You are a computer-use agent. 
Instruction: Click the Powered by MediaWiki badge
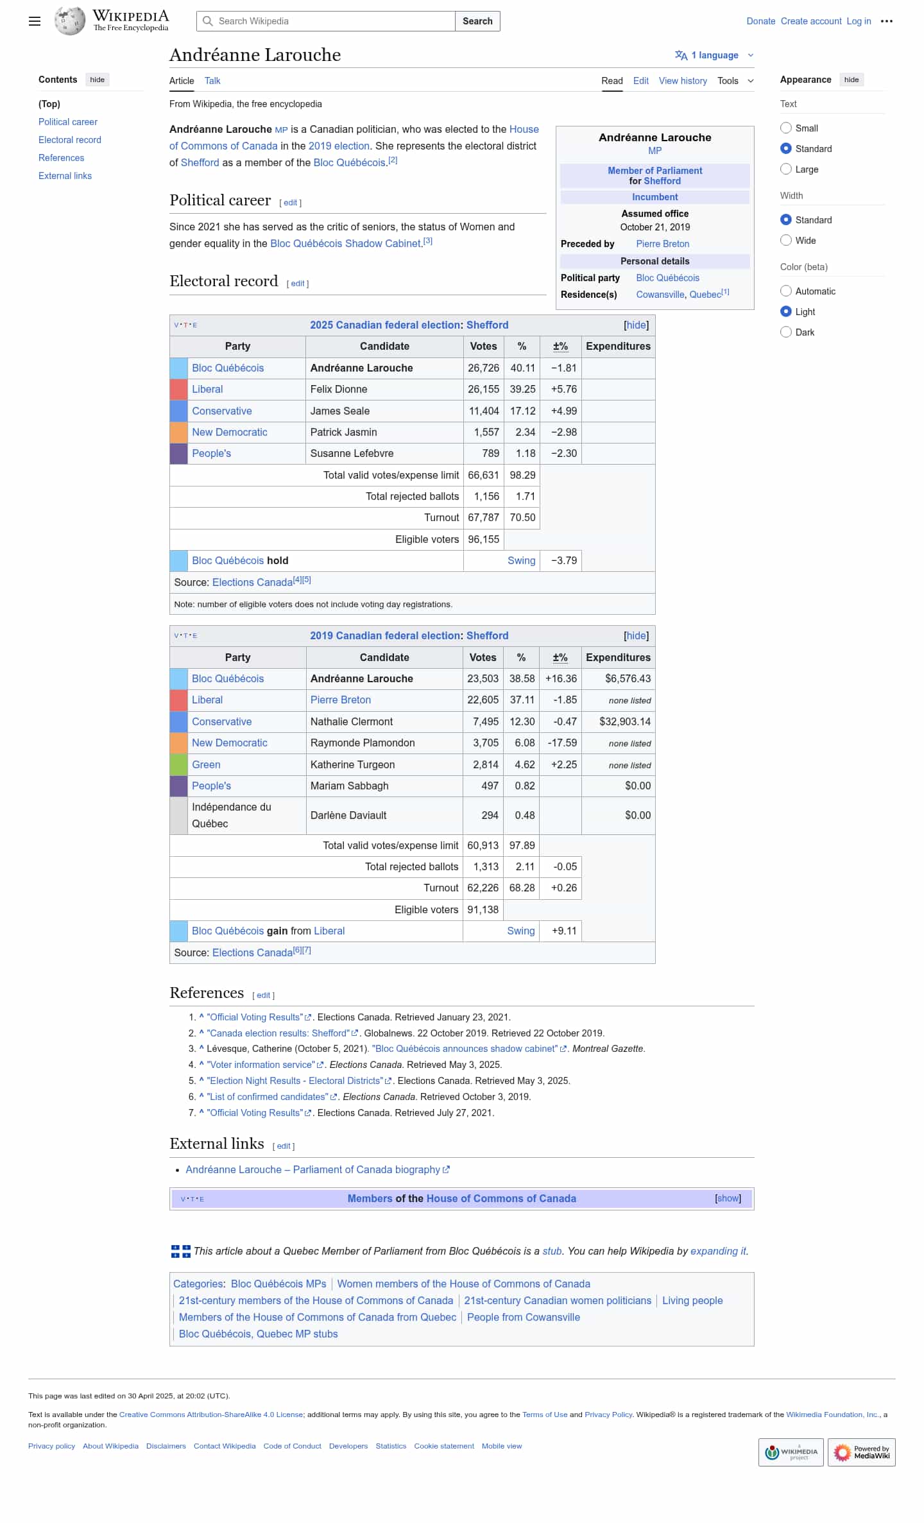click(x=861, y=1452)
